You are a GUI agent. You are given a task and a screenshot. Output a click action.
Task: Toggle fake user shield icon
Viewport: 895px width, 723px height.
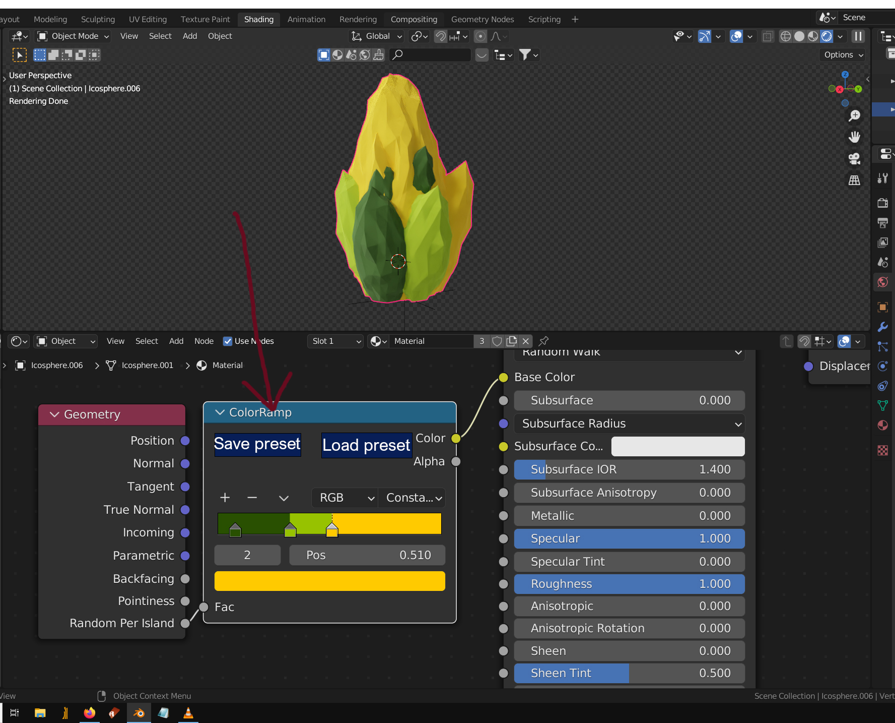497,341
